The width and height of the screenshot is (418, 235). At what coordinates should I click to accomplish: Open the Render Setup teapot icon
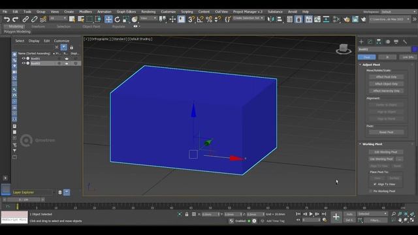coord(347,19)
